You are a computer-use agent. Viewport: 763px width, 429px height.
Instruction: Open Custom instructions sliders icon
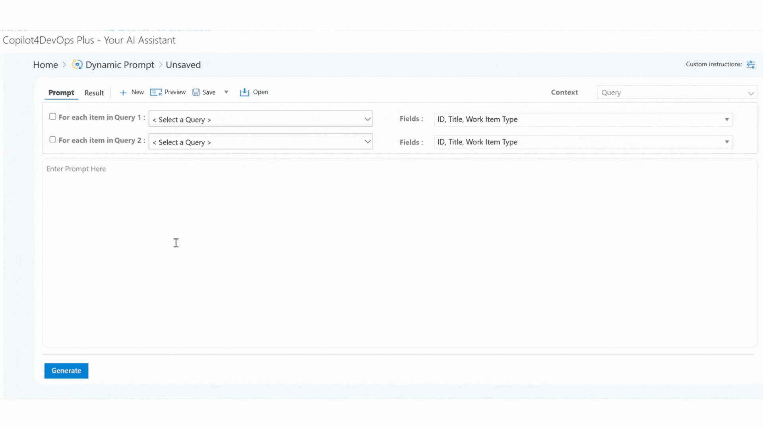pyautogui.click(x=750, y=64)
